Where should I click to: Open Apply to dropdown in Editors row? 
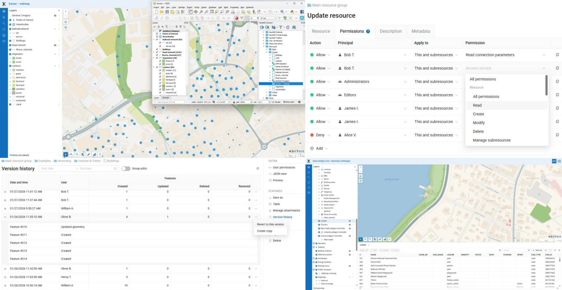436,95
